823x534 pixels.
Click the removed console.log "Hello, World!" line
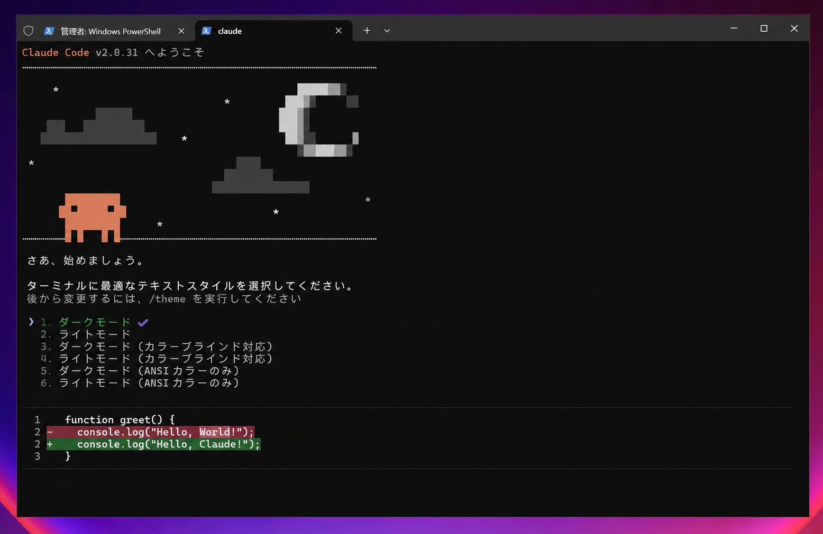pyautogui.click(x=151, y=432)
